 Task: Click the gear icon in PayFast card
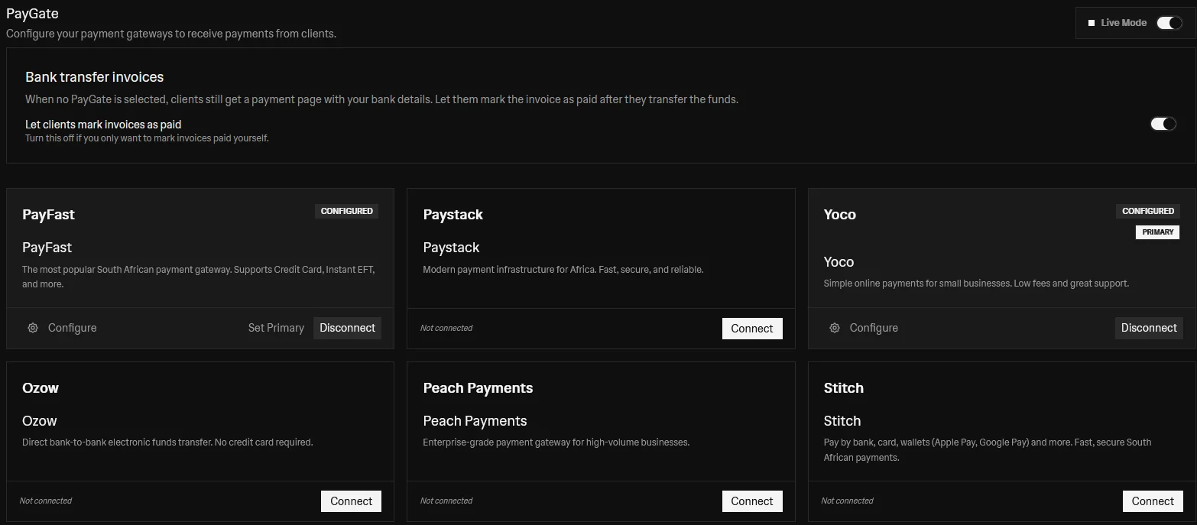(x=33, y=328)
